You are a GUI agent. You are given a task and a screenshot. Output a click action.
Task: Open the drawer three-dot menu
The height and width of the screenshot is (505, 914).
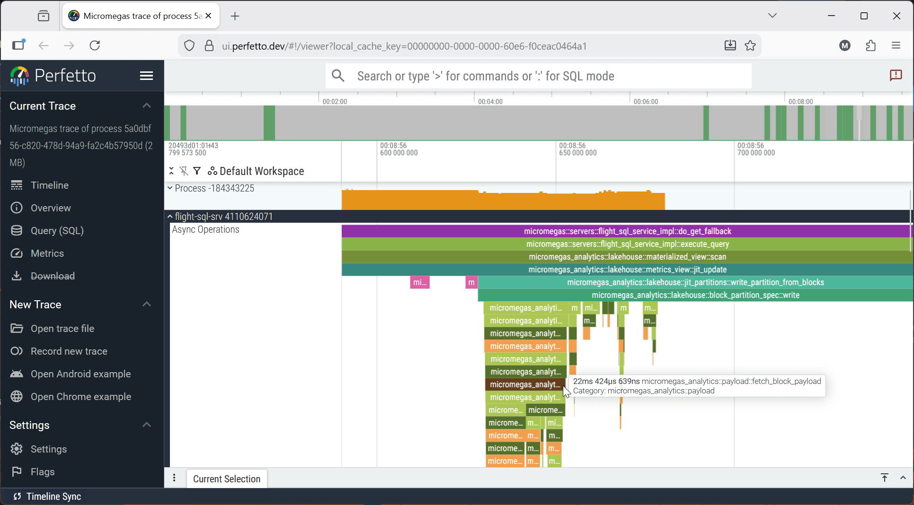pyautogui.click(x=174, y=478)
